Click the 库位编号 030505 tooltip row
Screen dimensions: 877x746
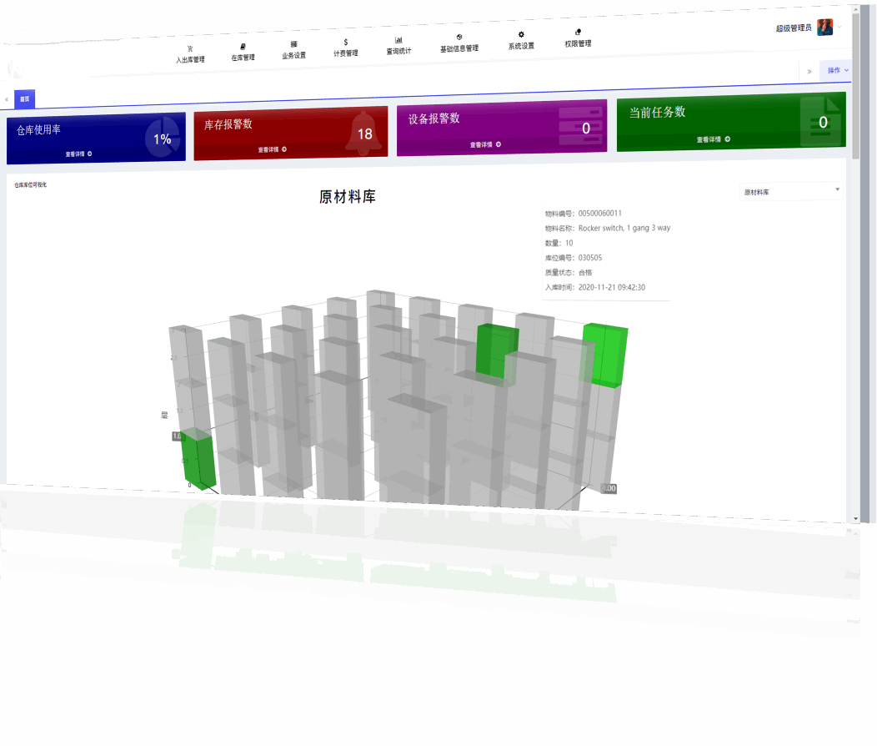574,258
